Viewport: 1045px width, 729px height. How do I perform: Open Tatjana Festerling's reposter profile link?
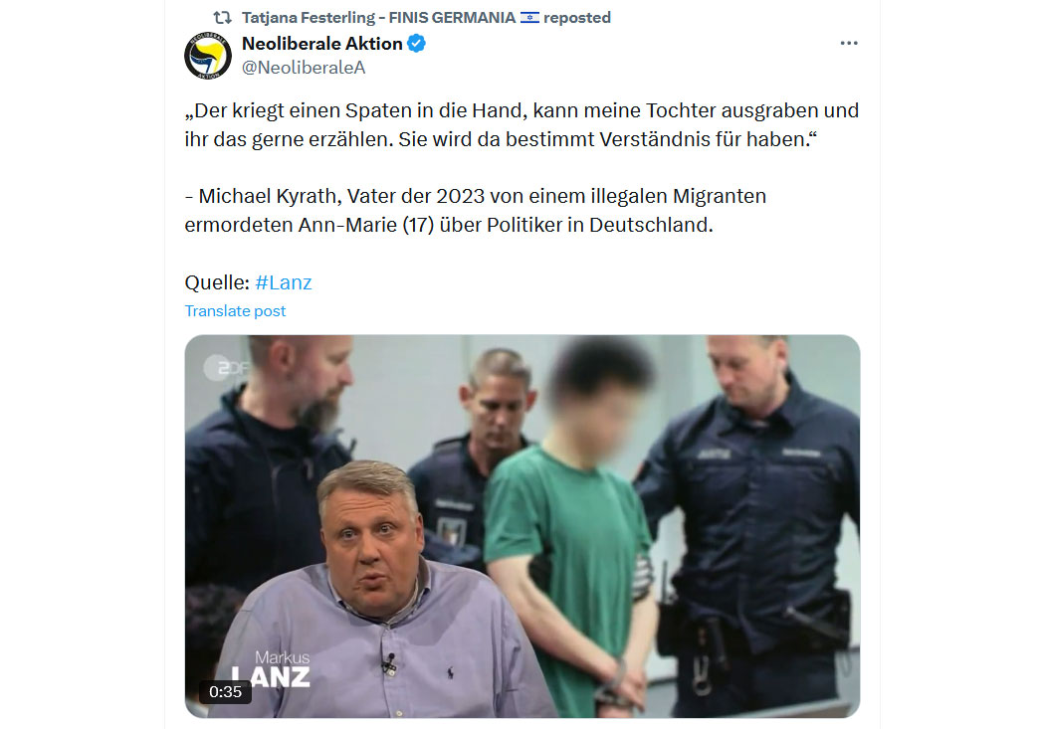pos(378,17)
